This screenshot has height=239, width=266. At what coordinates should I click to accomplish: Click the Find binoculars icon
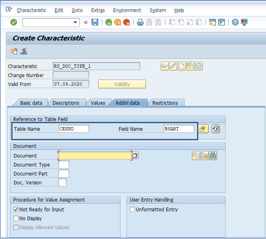(x=149, y=22)
